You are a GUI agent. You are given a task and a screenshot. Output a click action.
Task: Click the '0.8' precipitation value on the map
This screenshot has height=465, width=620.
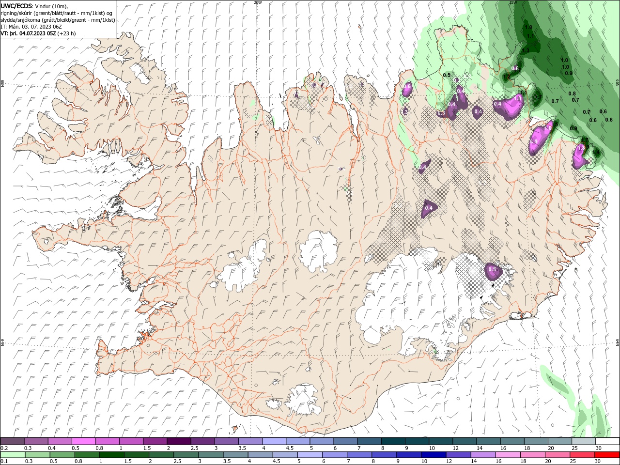coord(572,93)
